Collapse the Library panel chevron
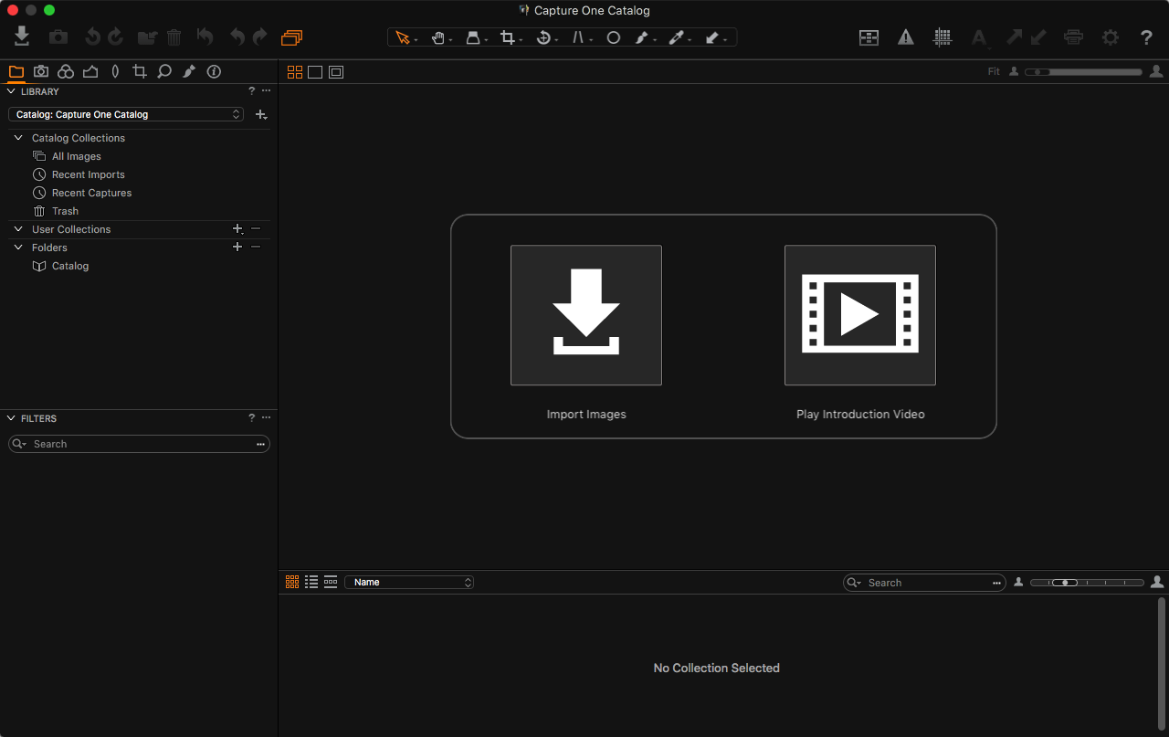 12,91
